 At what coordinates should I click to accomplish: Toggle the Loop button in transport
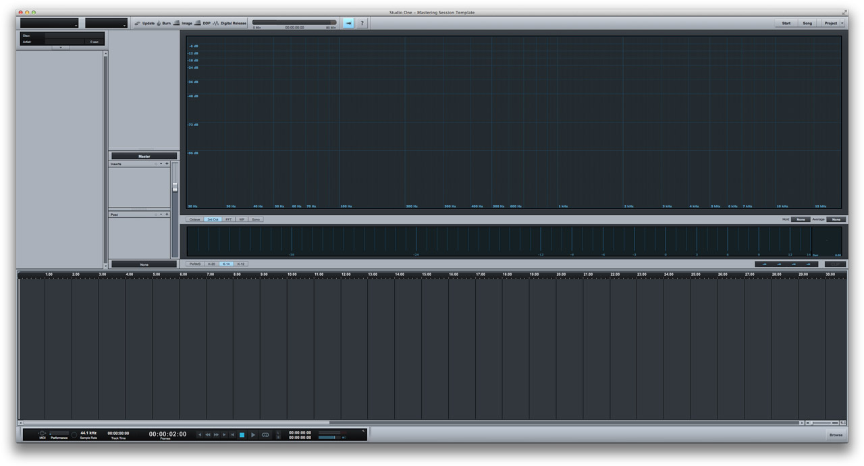click(x=265, y=435)
